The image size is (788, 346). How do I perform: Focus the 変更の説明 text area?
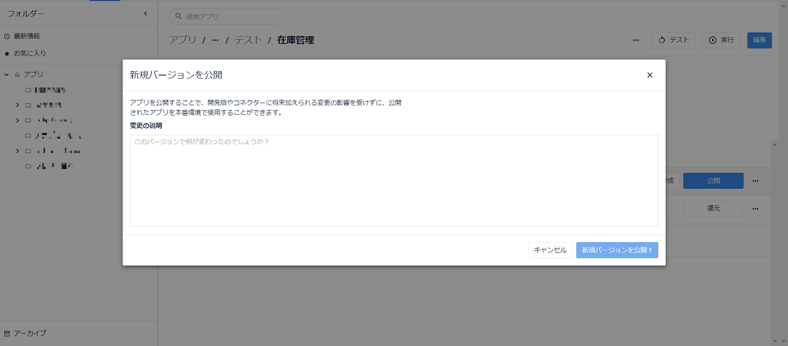click(x=394, y=181)
